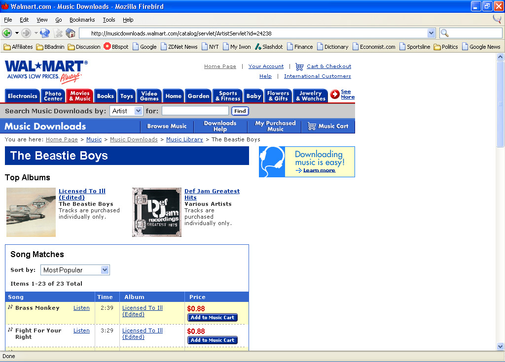The width and height of the screenshot is (505, 362).
Task: Click the red See More arrow icon
Action: 335,94
